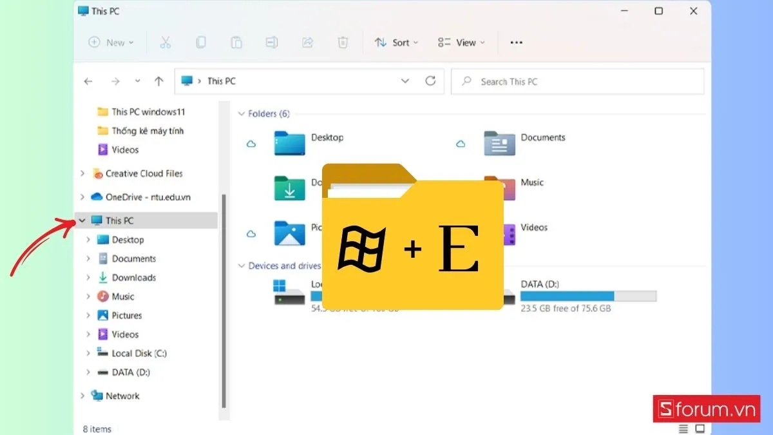The image size is (773, 435).
Task: Open the See more (...) menu
Action: point(515,42)
